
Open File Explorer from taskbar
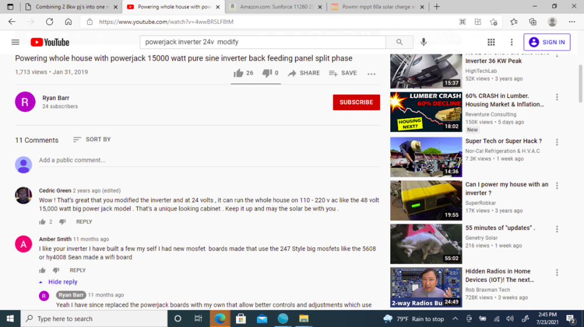point(304,319)
